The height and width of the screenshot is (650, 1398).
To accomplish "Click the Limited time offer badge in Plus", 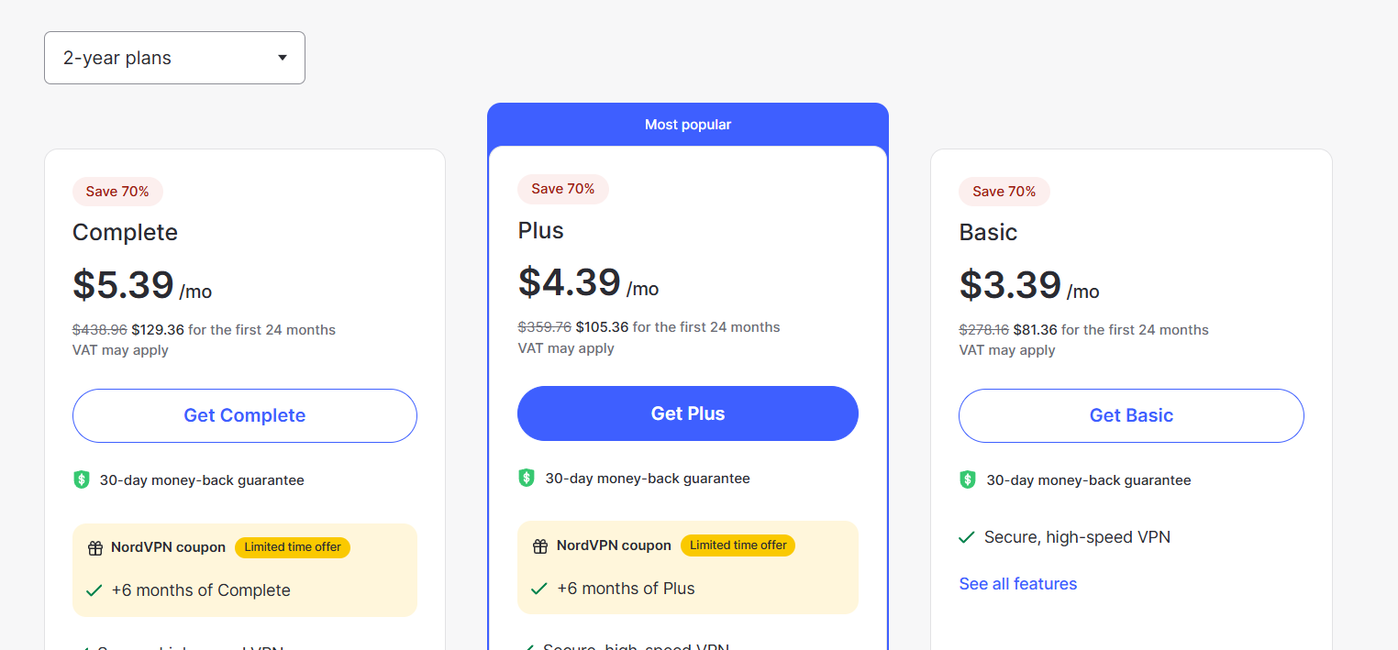I will coord(738,545).
